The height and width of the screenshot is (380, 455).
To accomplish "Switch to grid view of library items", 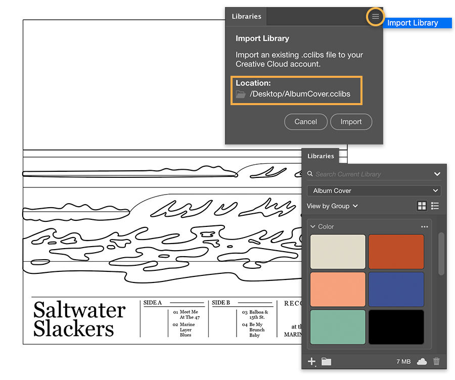I will [x=422, y=206].
